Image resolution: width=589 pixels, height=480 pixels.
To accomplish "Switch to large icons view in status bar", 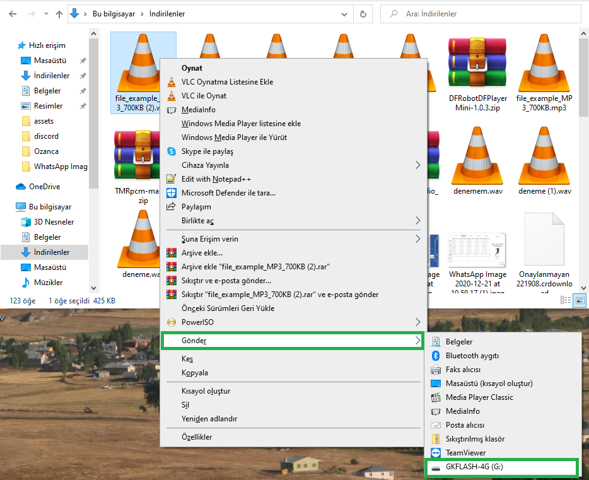I will pos(580,301).
